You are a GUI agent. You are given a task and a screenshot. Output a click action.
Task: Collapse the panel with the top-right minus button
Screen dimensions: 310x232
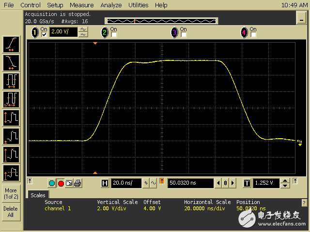coord(300,20)
